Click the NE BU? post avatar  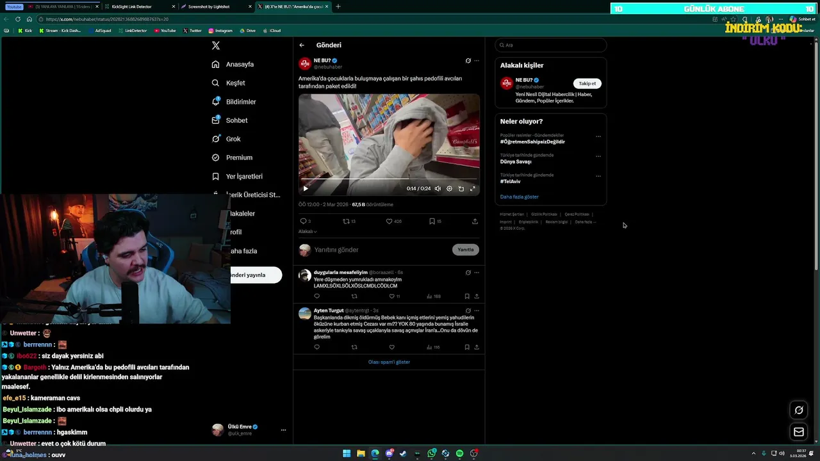pos(305,63)
